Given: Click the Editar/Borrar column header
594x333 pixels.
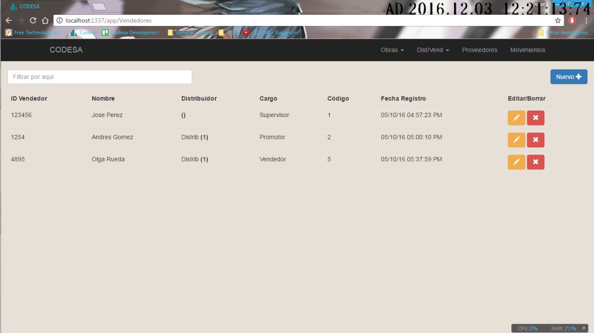Looking at the screenshot, I should tap(527, 98).
